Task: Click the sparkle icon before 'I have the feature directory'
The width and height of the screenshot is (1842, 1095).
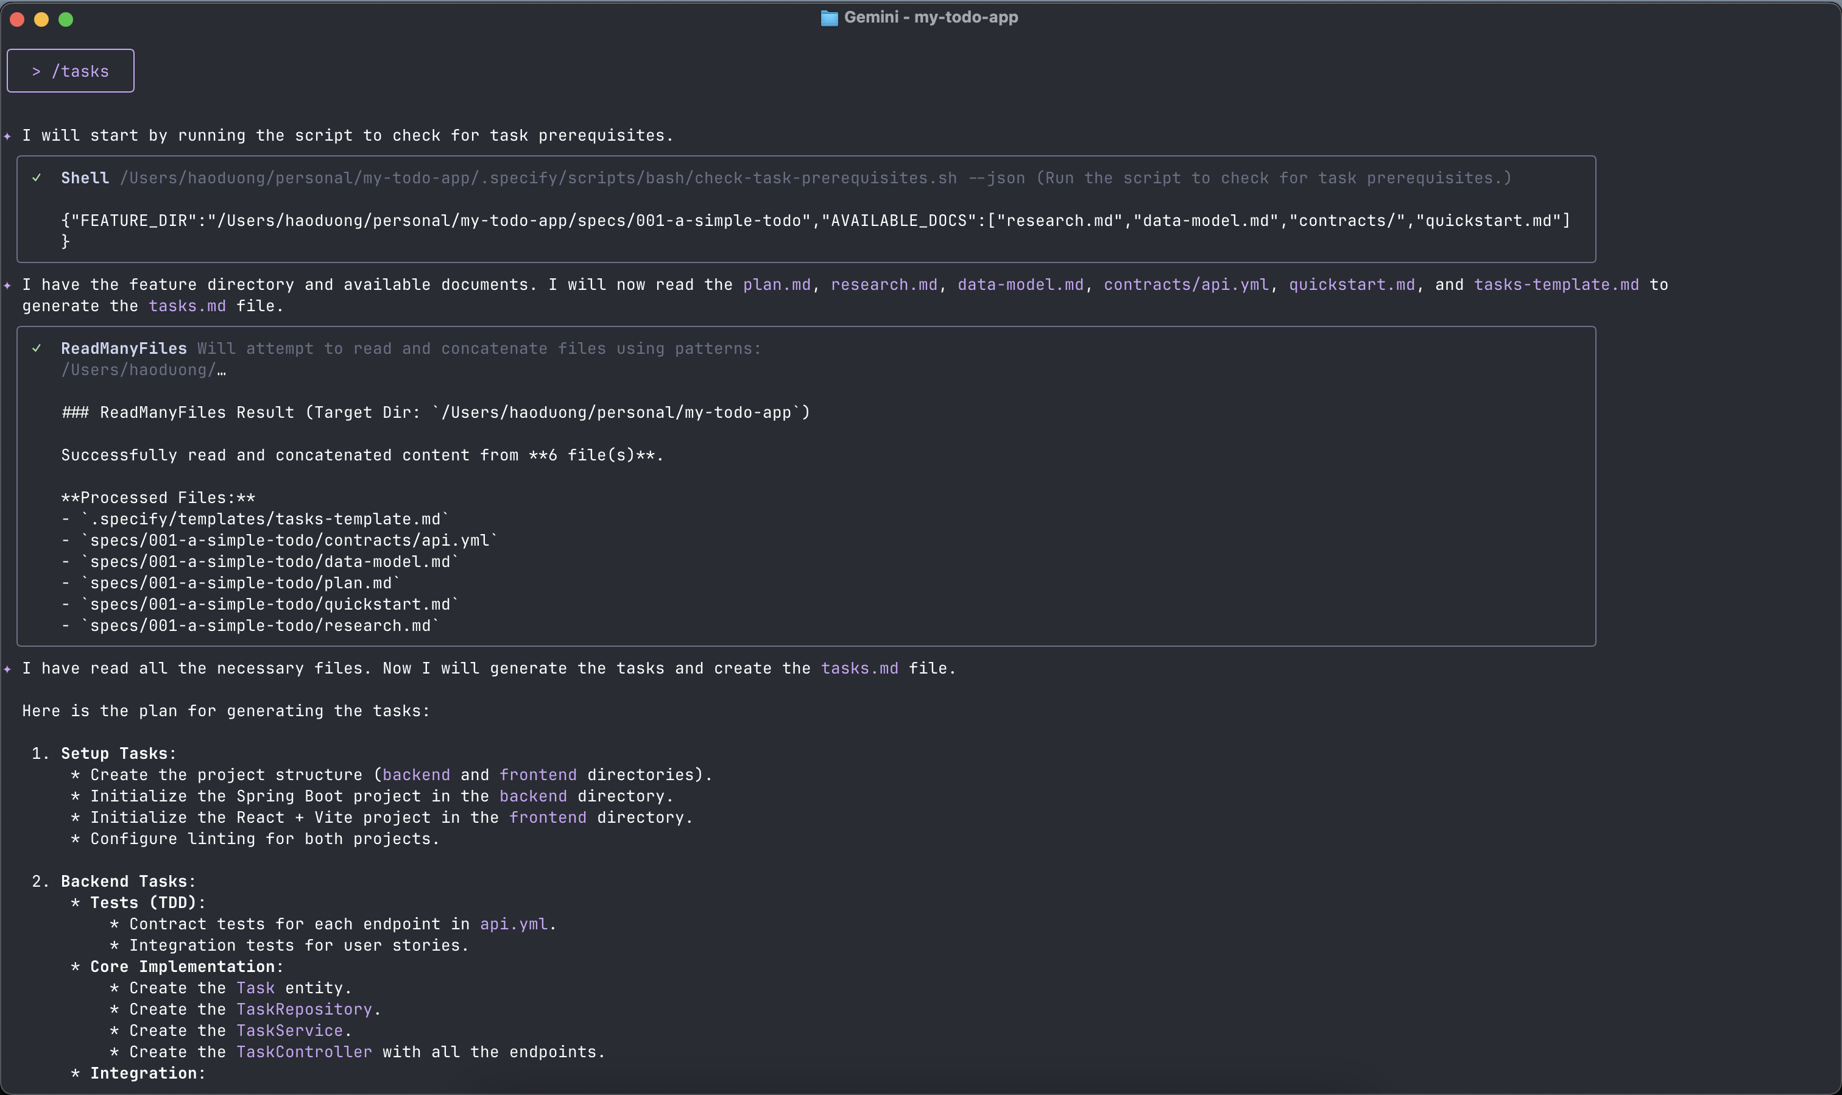Action: [x=7, y=285]
